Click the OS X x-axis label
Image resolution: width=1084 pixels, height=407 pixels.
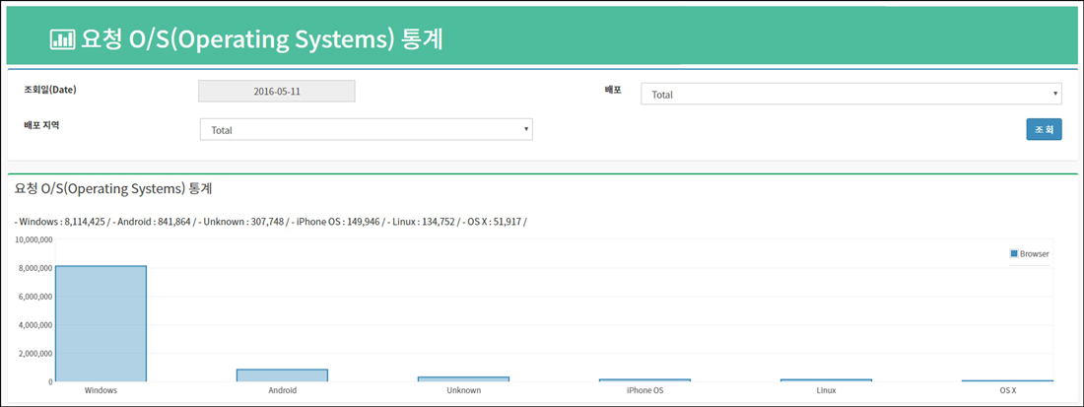pos(1006,390)
